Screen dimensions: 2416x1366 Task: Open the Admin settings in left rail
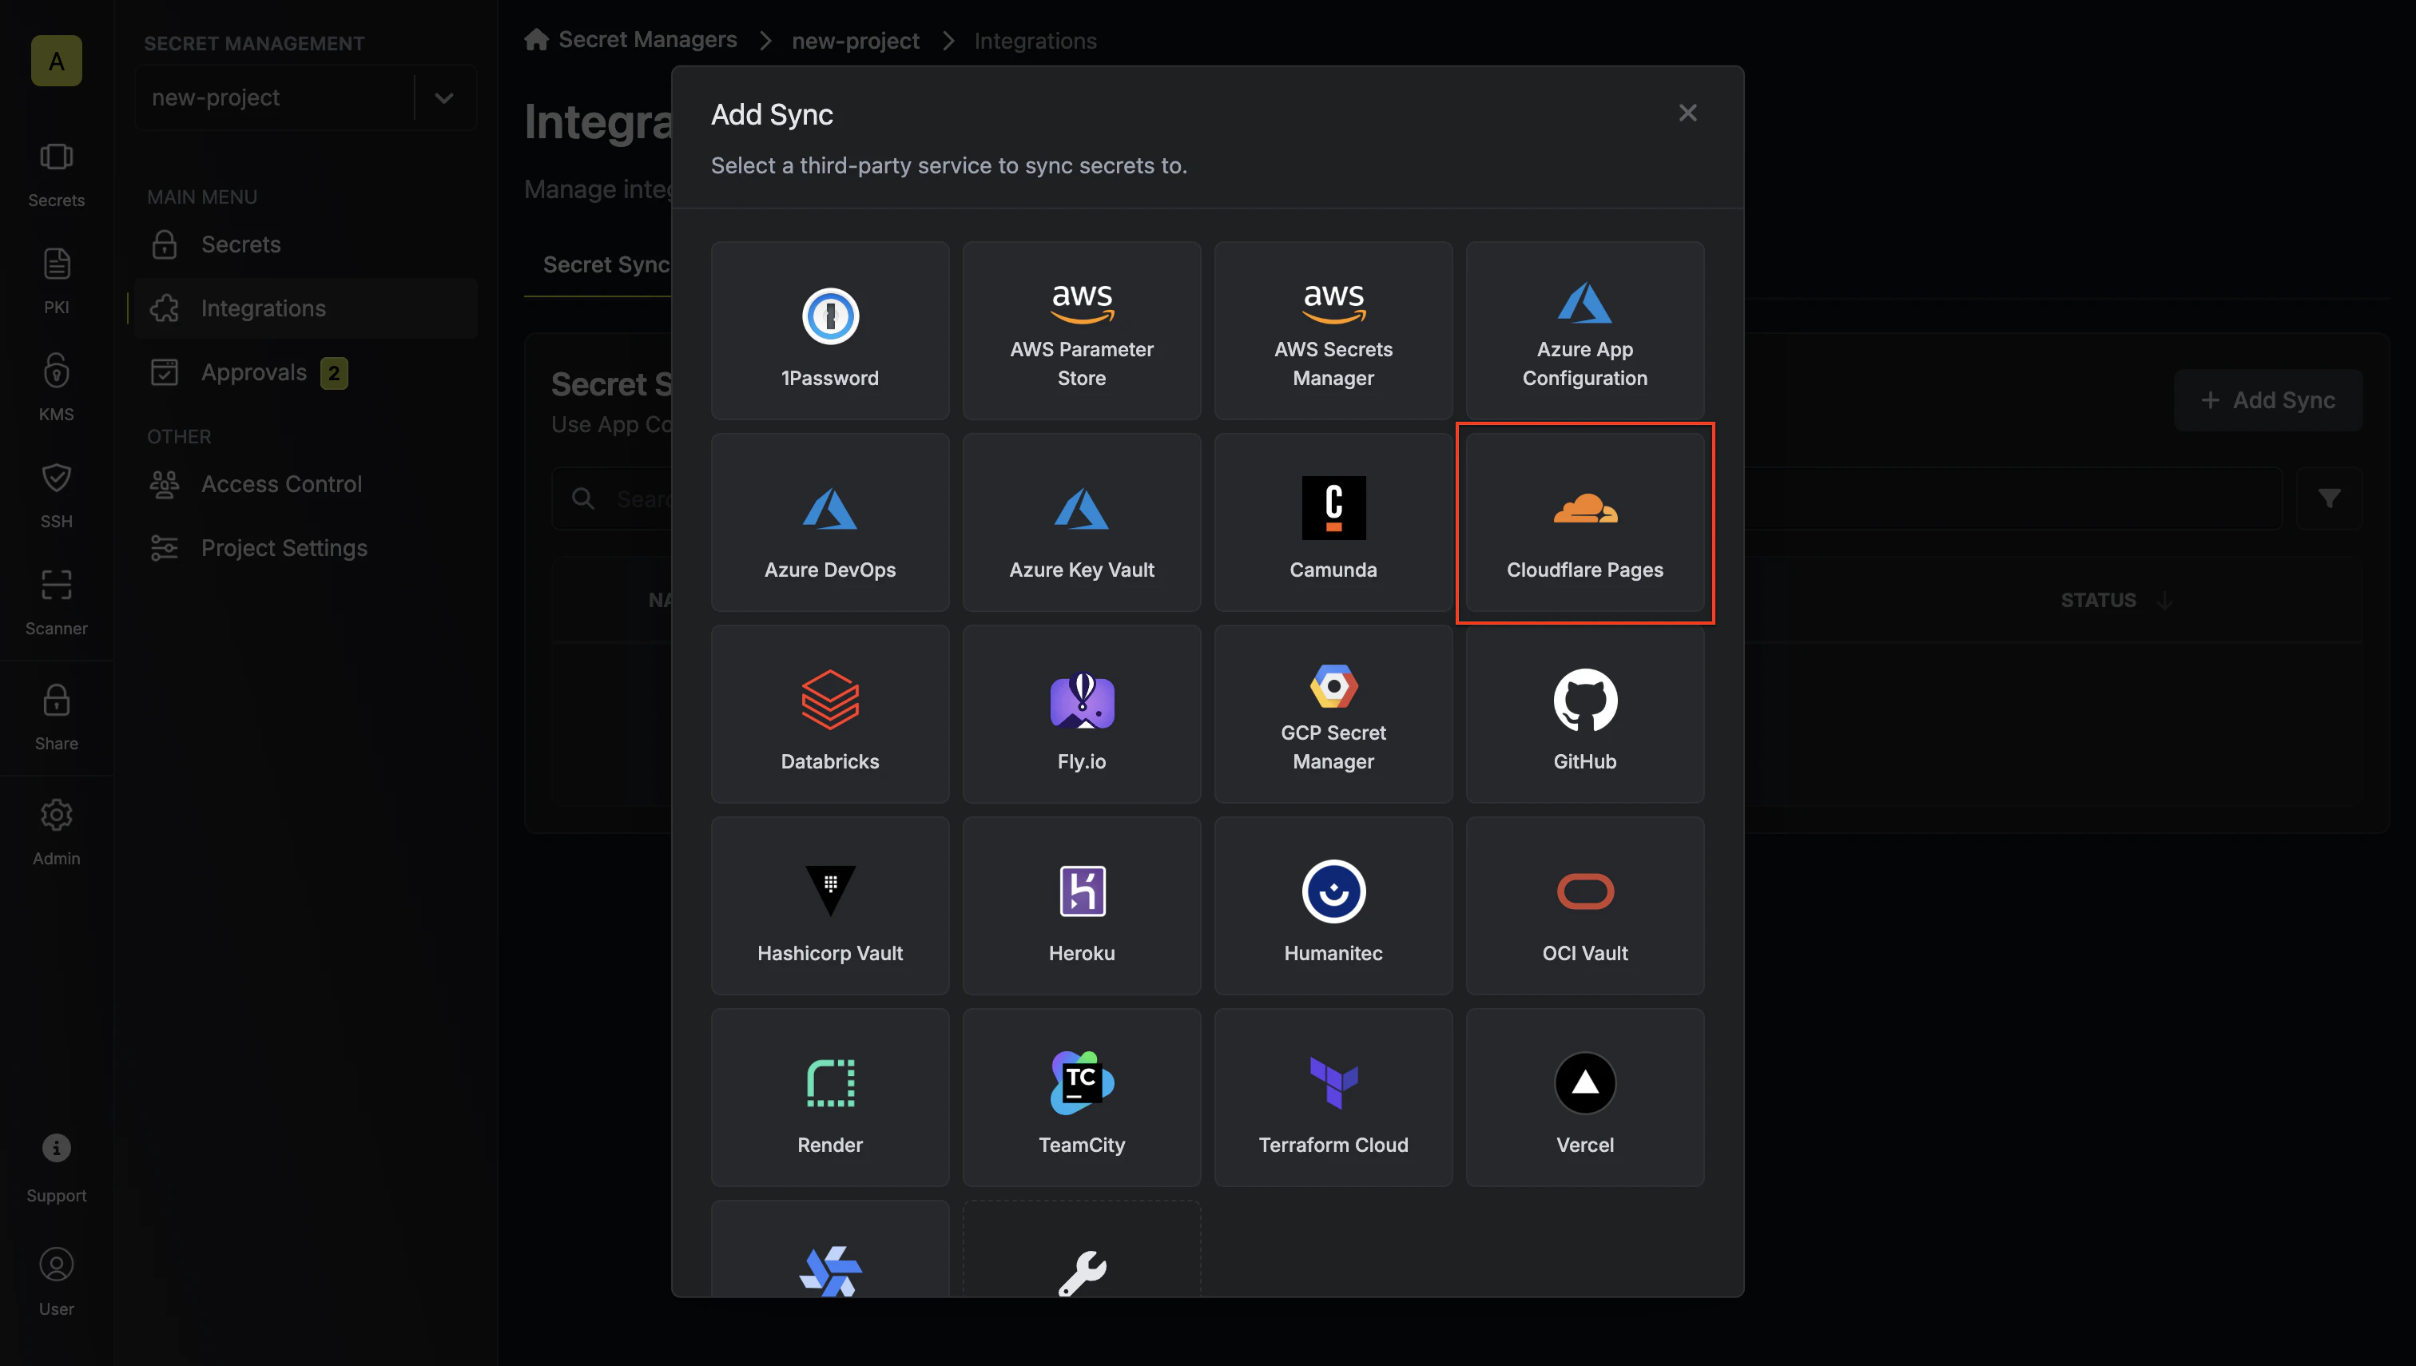(x=56, y=833)
